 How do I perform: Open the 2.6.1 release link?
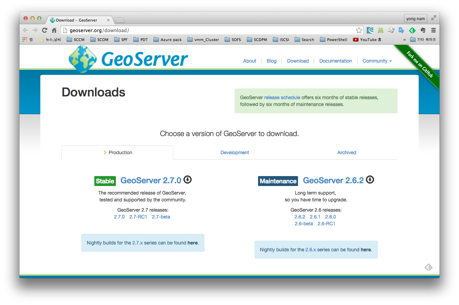pyautogui.click(x=315, y=217)
